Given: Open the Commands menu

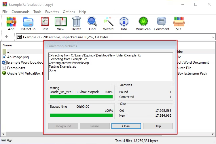Looking at the screenshot, I should (20, 12).
